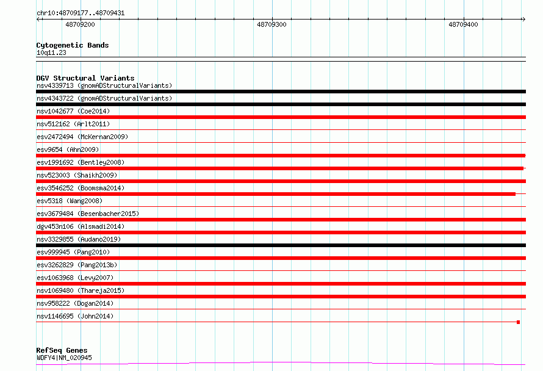The width and height of the screenshot is (543, 371).
Task: Select the nsv1069480 (Thareja2015) label
Action: click(x=81, y=290)
